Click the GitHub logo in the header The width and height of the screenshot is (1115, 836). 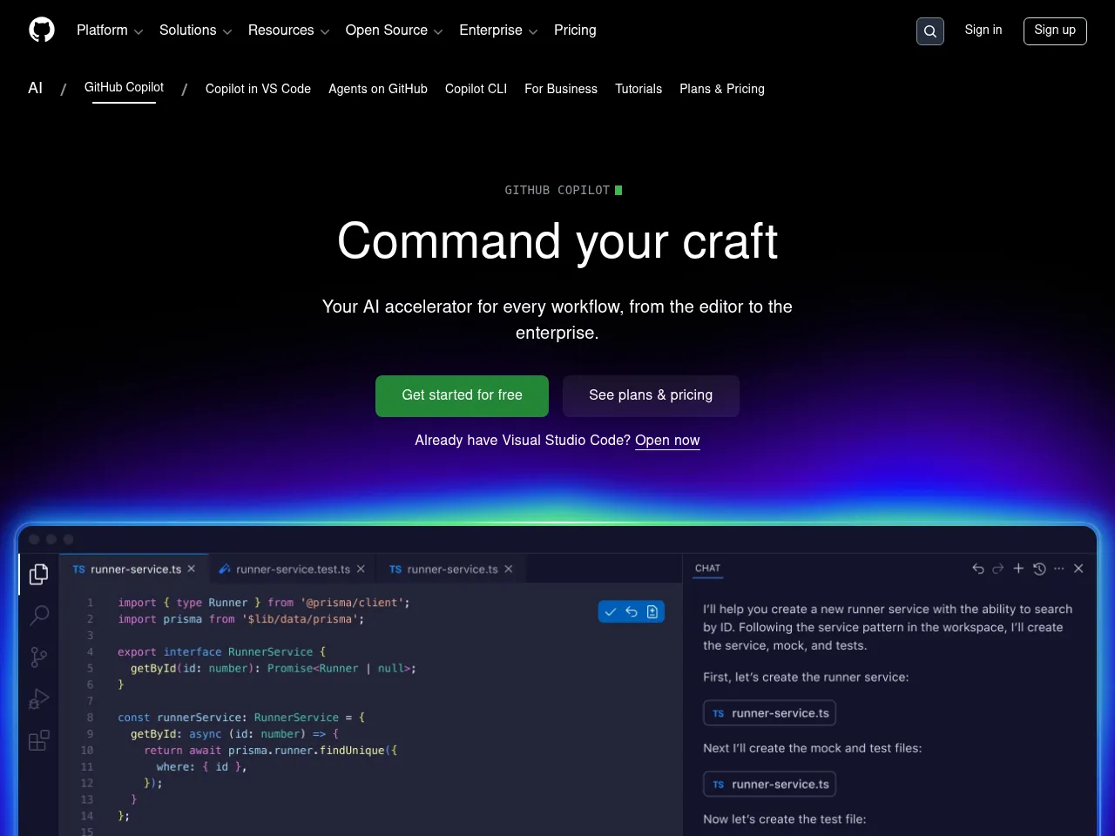click(41, 29)
